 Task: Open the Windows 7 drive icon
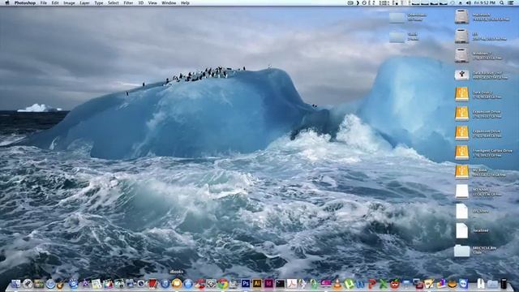point(461,55)
